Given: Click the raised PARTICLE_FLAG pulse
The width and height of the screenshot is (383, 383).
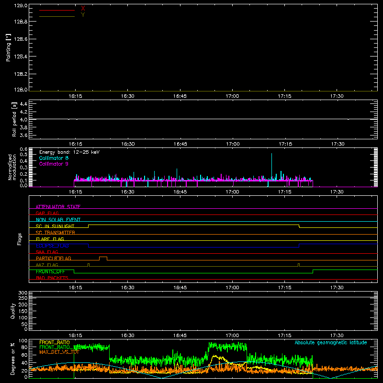Looking at the screenshot, I should (x=103, y=259).
